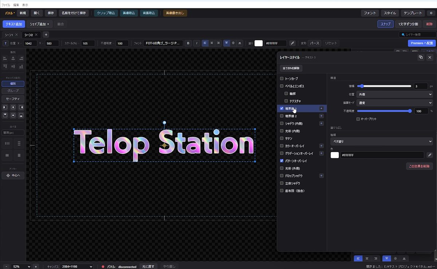Click この効果を削除 button
437x269 pixels.
[419, 166]
